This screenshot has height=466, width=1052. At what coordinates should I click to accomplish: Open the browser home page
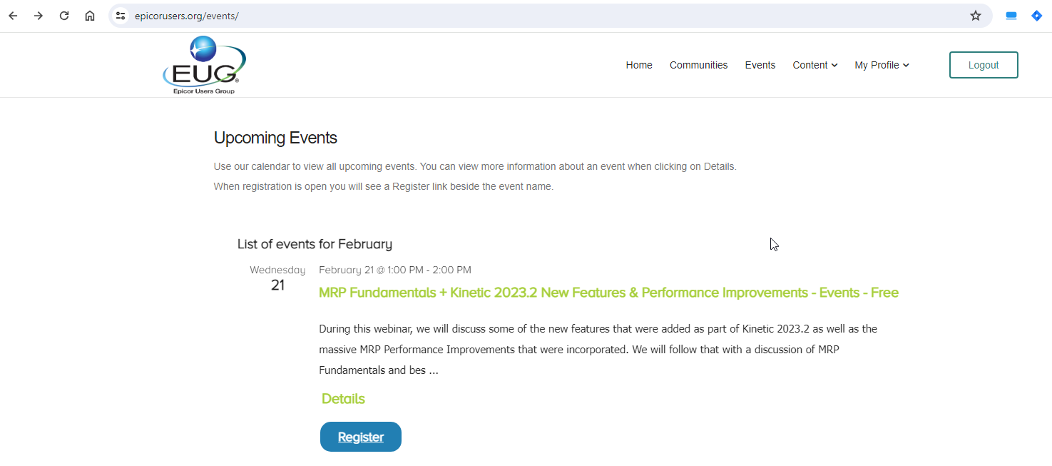pos(90,15)
